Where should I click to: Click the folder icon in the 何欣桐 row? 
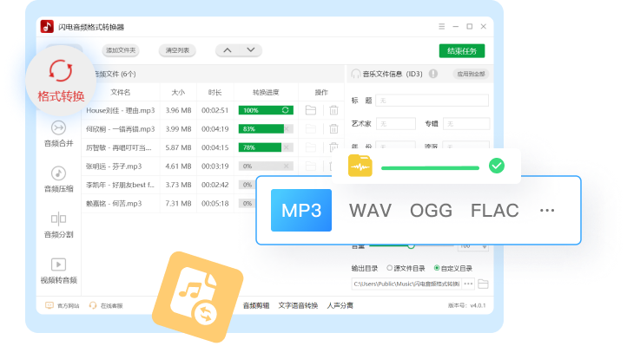coord(311,129)
